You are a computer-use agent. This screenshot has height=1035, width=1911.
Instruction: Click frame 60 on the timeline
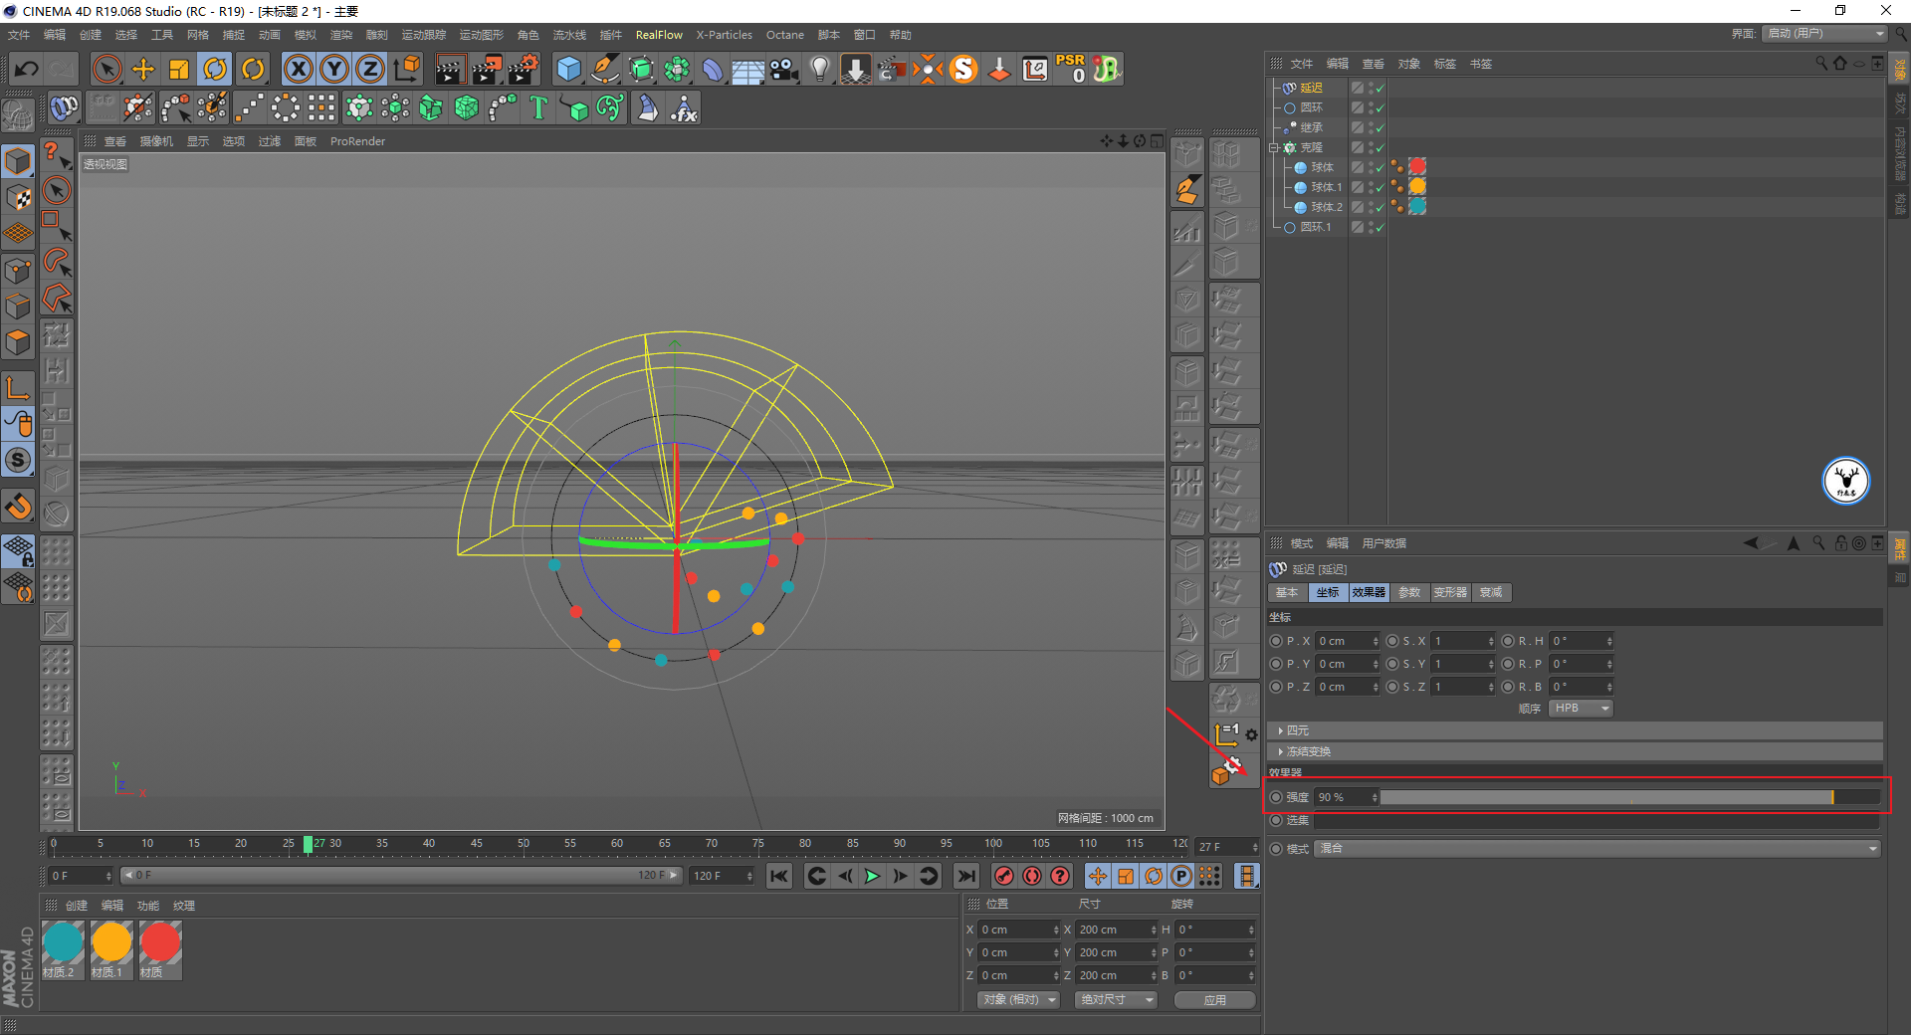click(617, 844)
